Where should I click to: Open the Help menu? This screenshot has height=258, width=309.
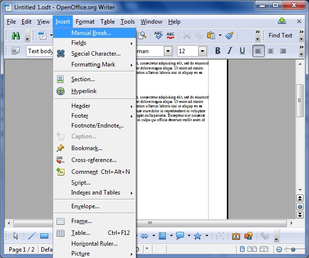[x=174, y=22]
